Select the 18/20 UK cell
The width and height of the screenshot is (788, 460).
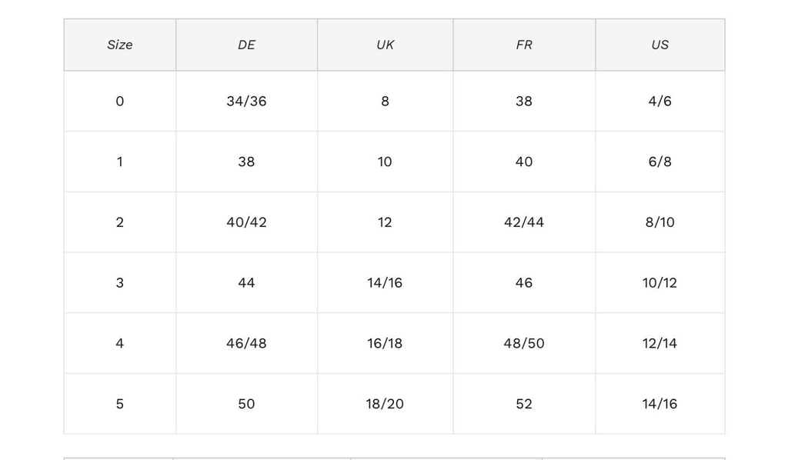(x=385, y=404)
